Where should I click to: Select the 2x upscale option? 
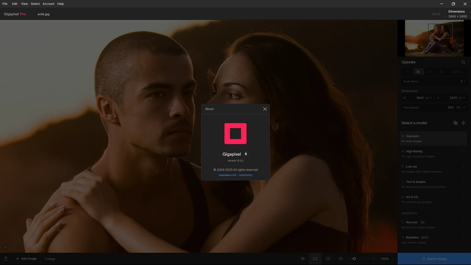click(x=418, y=72)
